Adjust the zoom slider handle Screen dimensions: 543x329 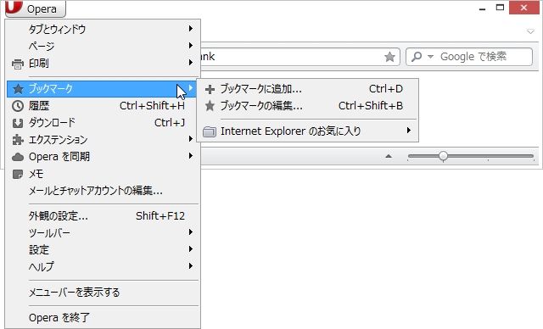click(443, 156)
